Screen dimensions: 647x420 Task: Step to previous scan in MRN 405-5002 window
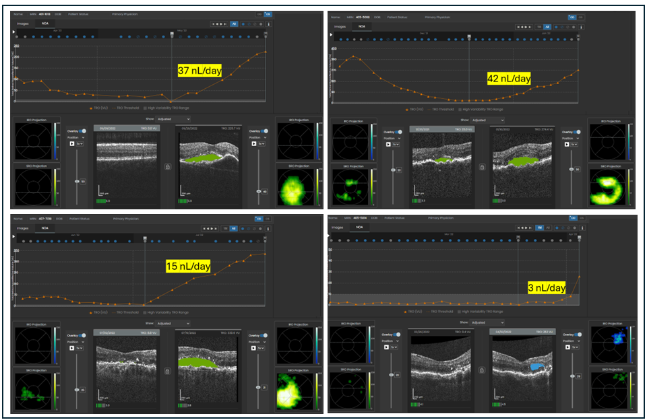(x=522, y=27)
